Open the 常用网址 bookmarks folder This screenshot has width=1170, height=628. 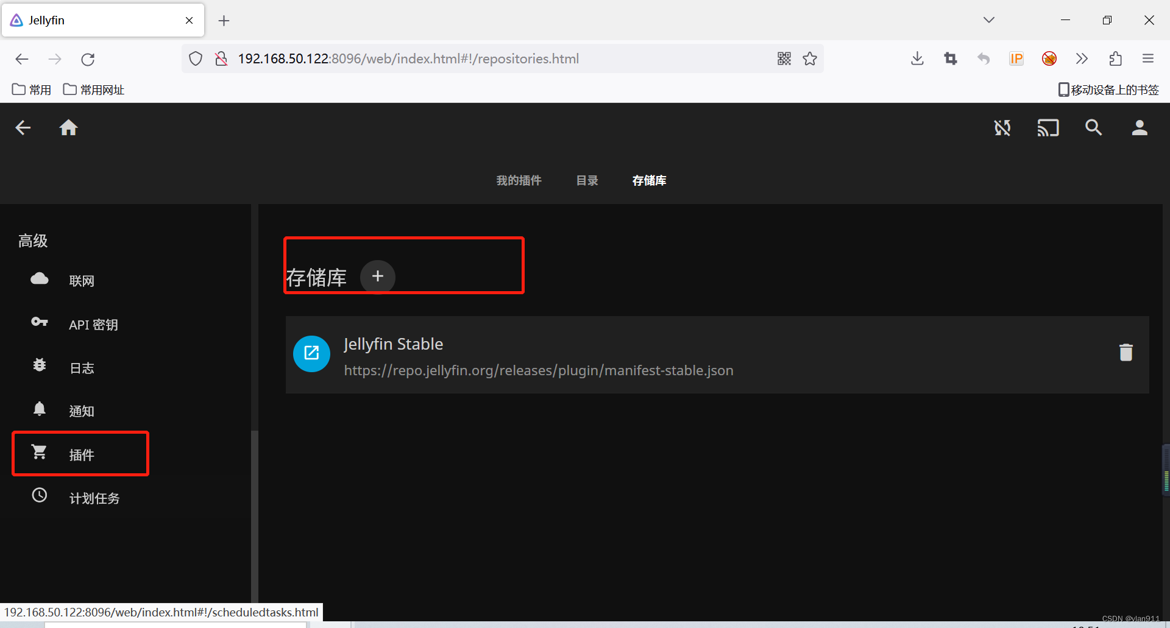point(94,90)
